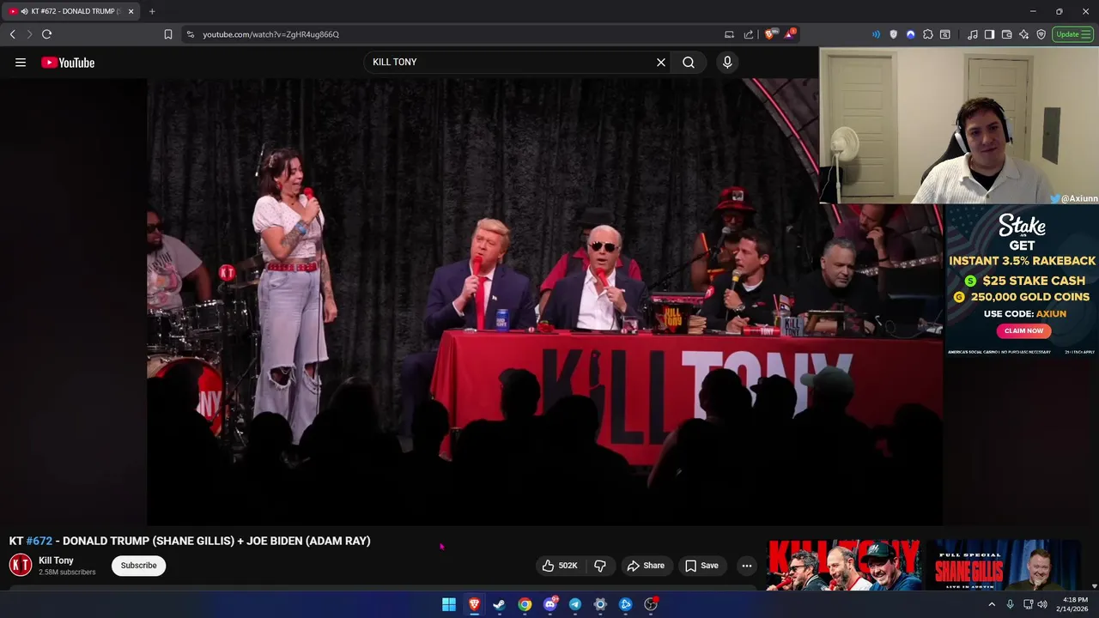
Task: Open the Kill Tony recommended thumbnail
Action: [x=844, y=565]
